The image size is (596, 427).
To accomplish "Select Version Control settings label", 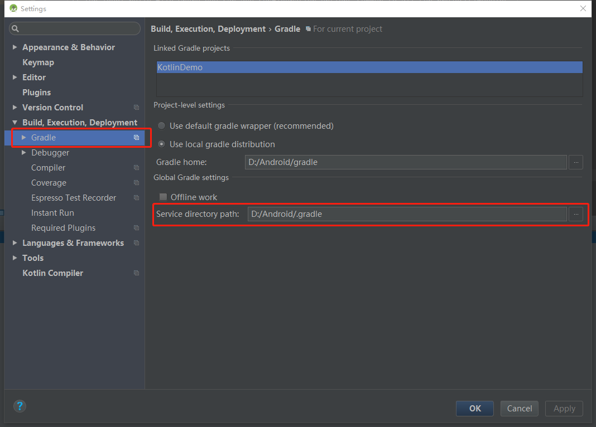I will (x=52, y=108).
